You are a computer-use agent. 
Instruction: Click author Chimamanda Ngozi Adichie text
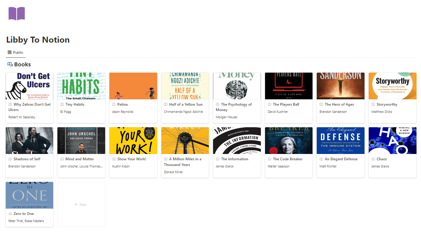coord(183,112)
